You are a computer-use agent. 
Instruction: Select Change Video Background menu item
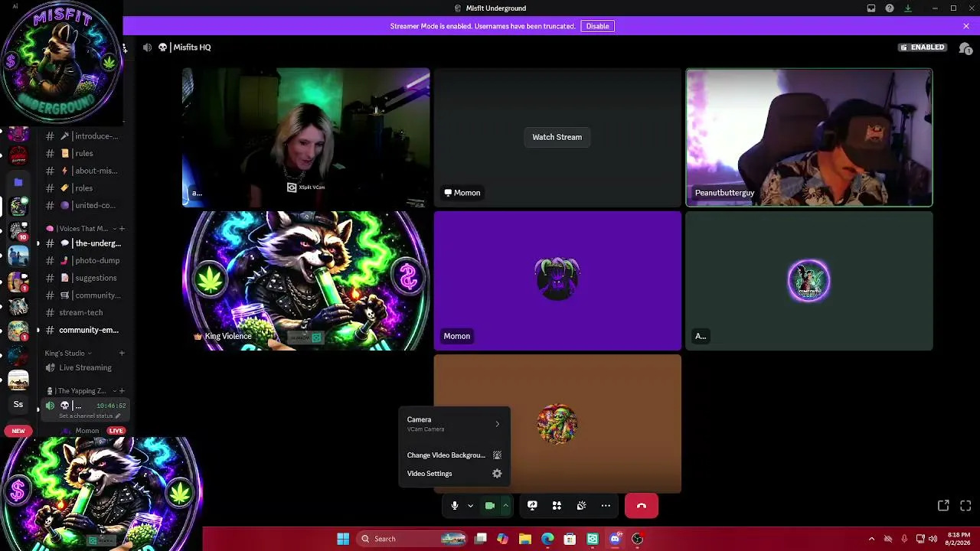click(454, 455)
